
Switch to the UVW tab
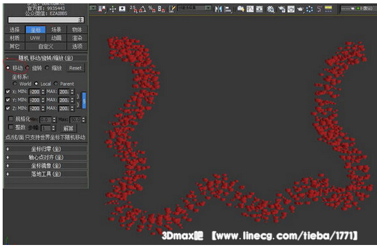click(35, 38)
